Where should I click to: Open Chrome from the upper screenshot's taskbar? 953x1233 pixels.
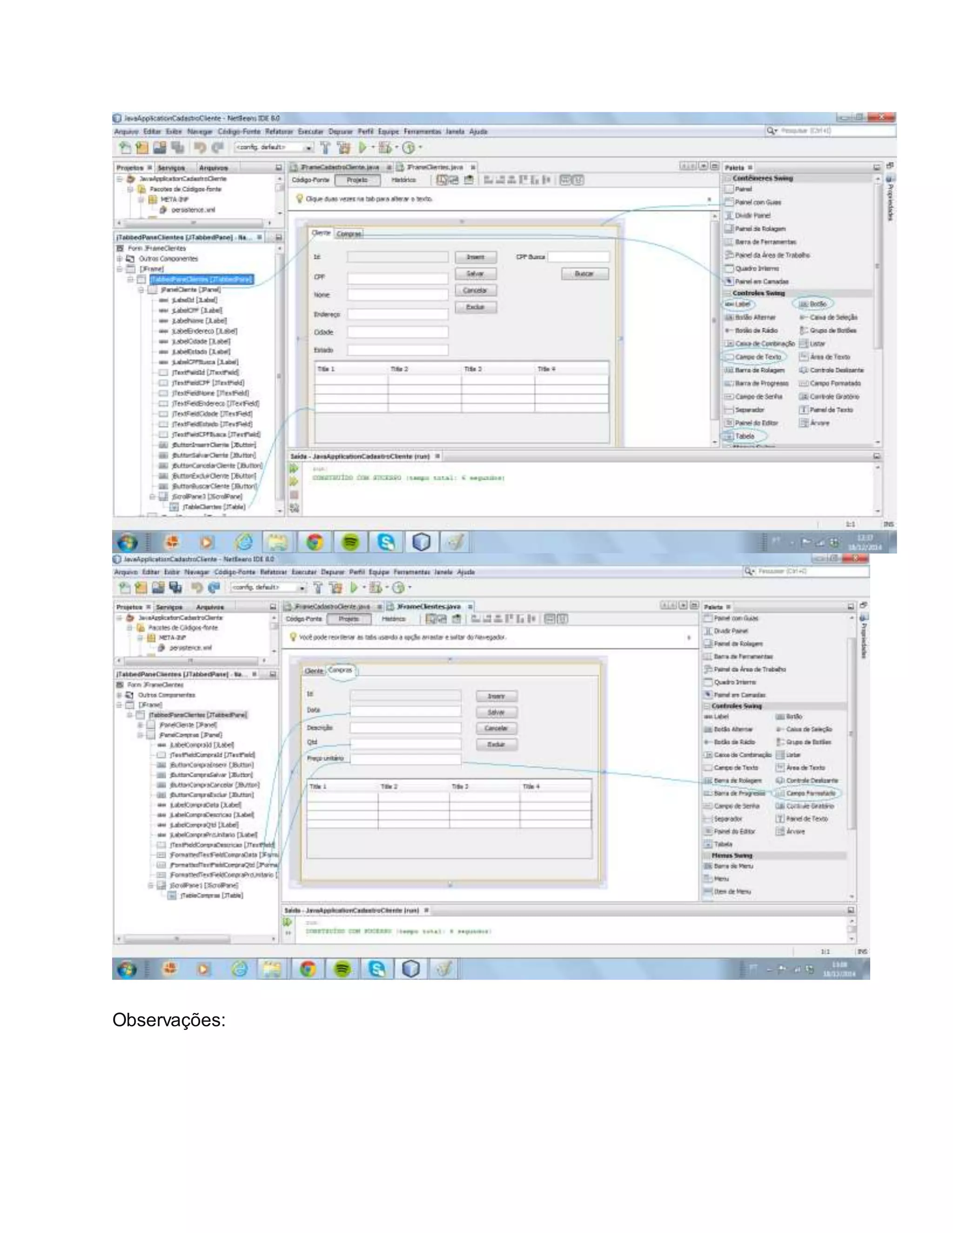(315, 543)
